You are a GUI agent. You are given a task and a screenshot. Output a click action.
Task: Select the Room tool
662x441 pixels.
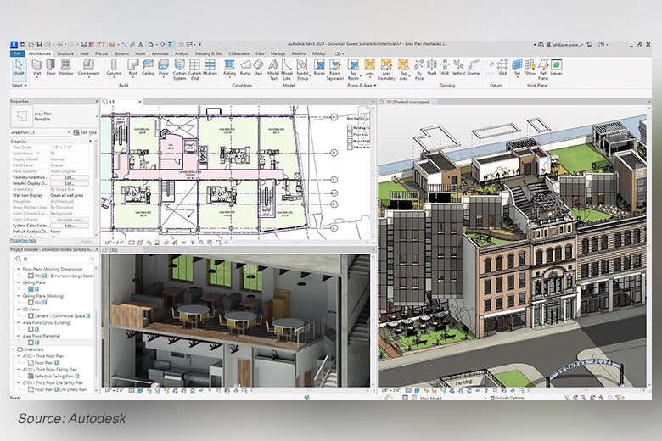[x=319, y=68]
